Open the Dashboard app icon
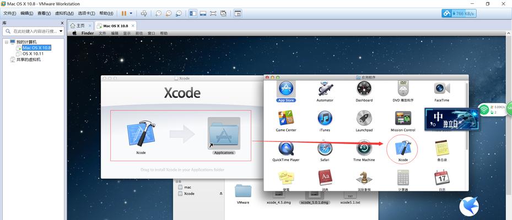This screenshot has height=220, width=512. click(x=364, y=89)
